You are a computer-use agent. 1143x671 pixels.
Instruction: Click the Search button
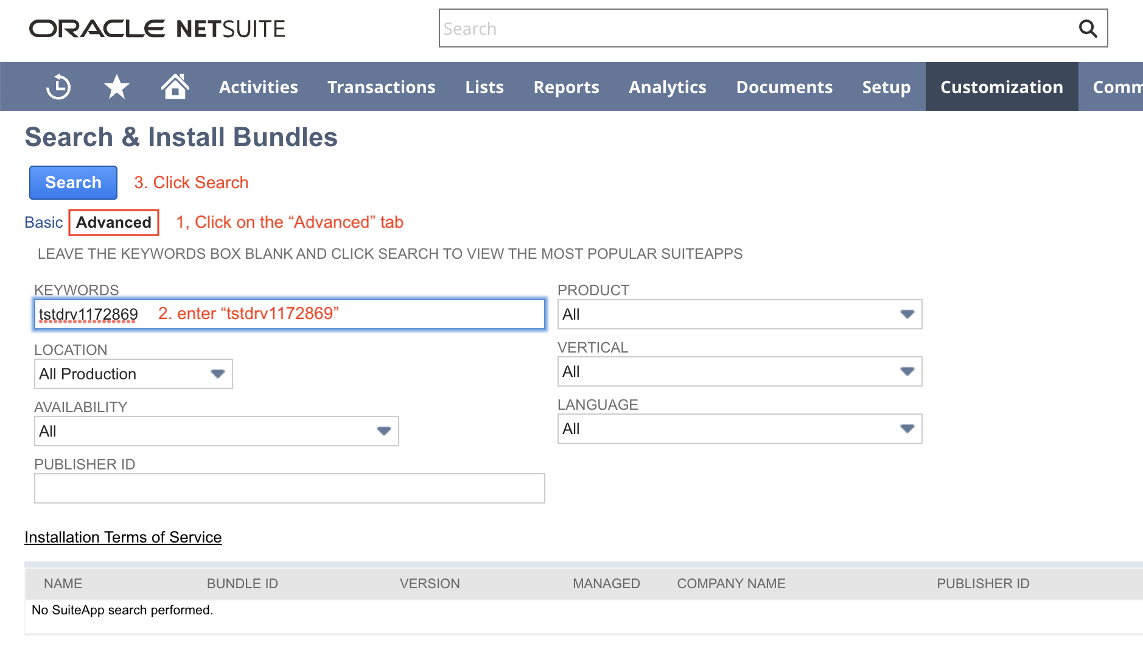[x=72, y=182]
